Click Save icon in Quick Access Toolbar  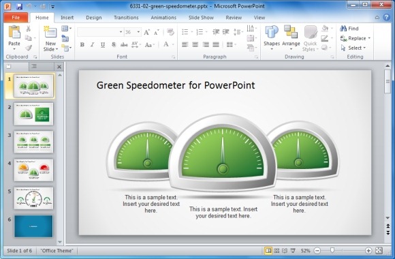[x=19, y=6]
